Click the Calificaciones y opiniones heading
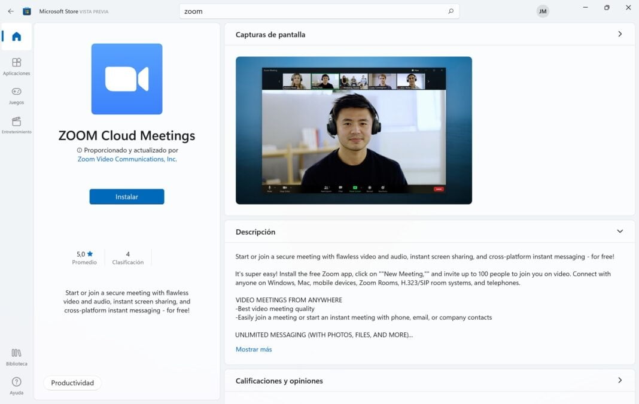 click(x=279, y=381)
